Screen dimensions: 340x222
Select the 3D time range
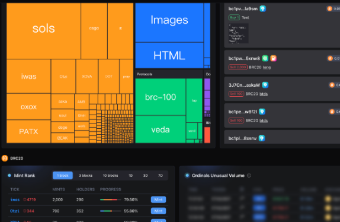(146, 176)
